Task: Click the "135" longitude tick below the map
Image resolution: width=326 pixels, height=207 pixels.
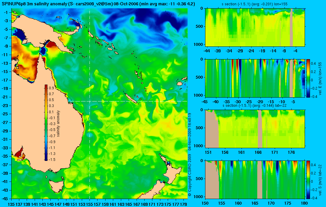Action: click(x=11, y=204)
